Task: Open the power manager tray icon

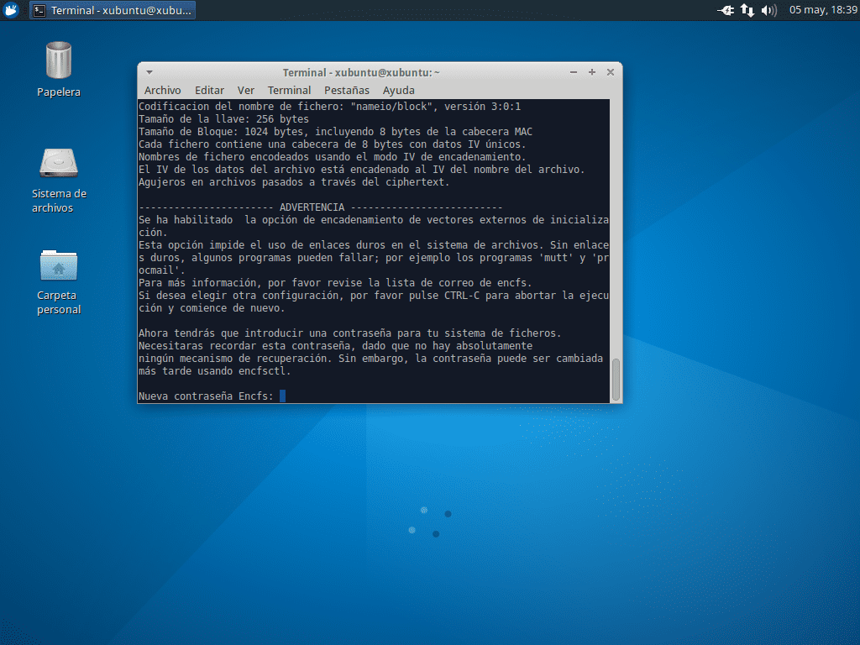Action: click(x=726, y=10)
